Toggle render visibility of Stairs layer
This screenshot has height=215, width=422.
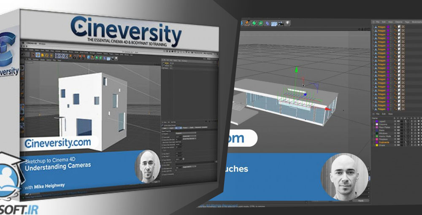click(x=402, y=130)
